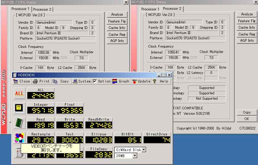Click the CPU benchmark chip icon
This screenshot has height=165, width=258.
pos(19,108)
